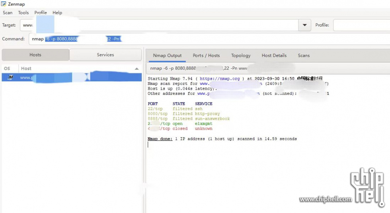Click the '22/tcp' port entry
Viewport: 390px width, 213px height.
[155, 109]
